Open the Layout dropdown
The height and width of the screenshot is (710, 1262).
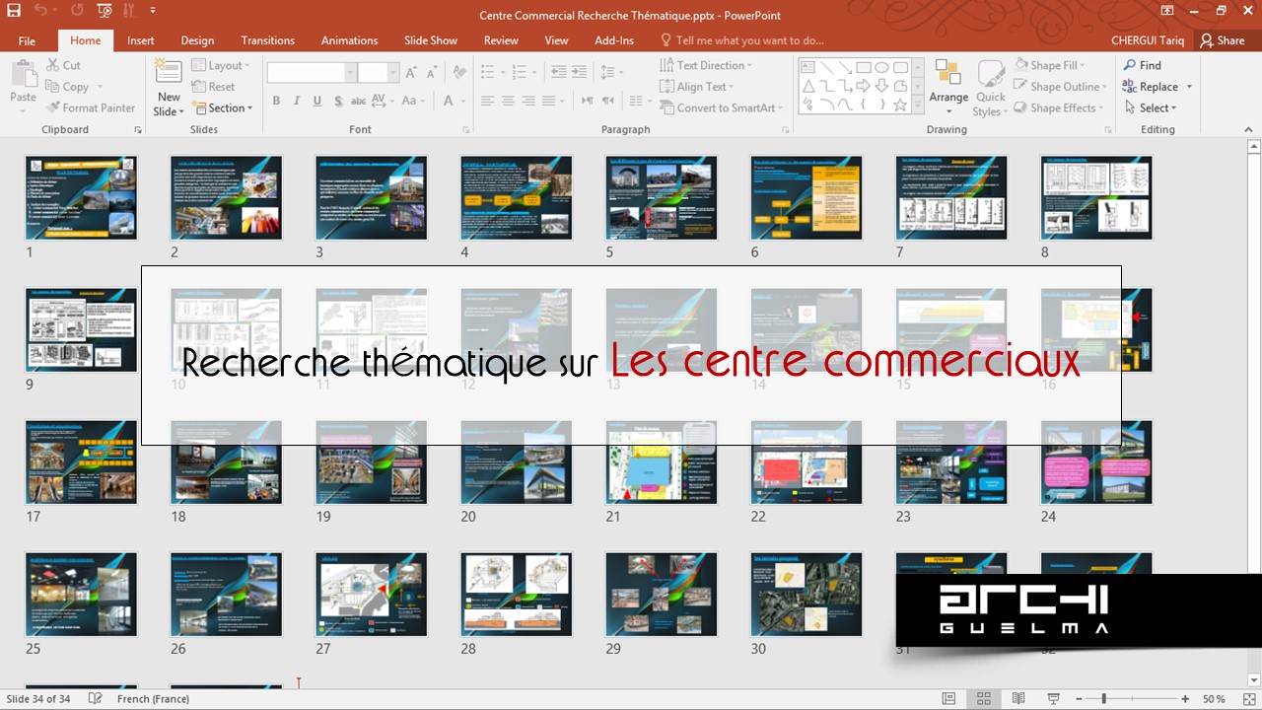coord(221,65)
